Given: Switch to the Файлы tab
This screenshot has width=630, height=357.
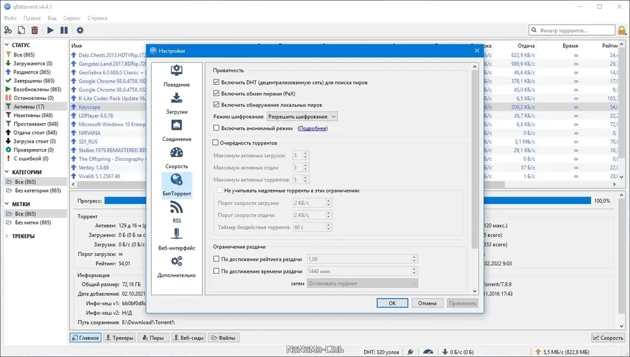Looking at the screenshot, I should tap(224, 338).
